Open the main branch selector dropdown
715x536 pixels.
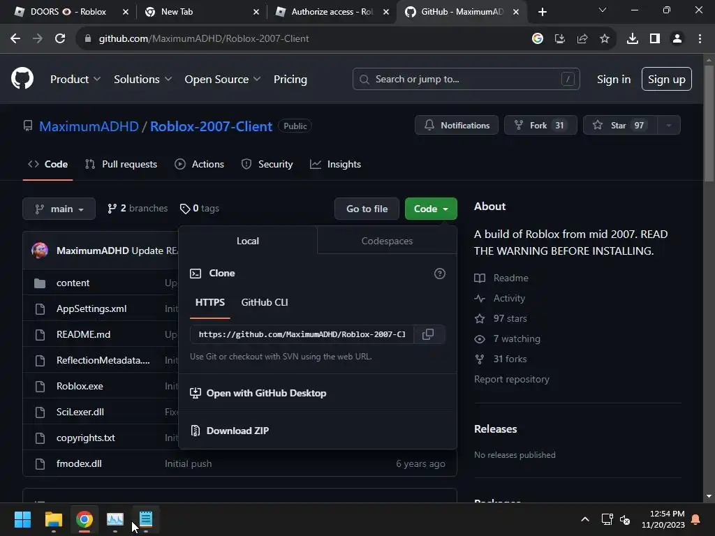tap(59, 209)
